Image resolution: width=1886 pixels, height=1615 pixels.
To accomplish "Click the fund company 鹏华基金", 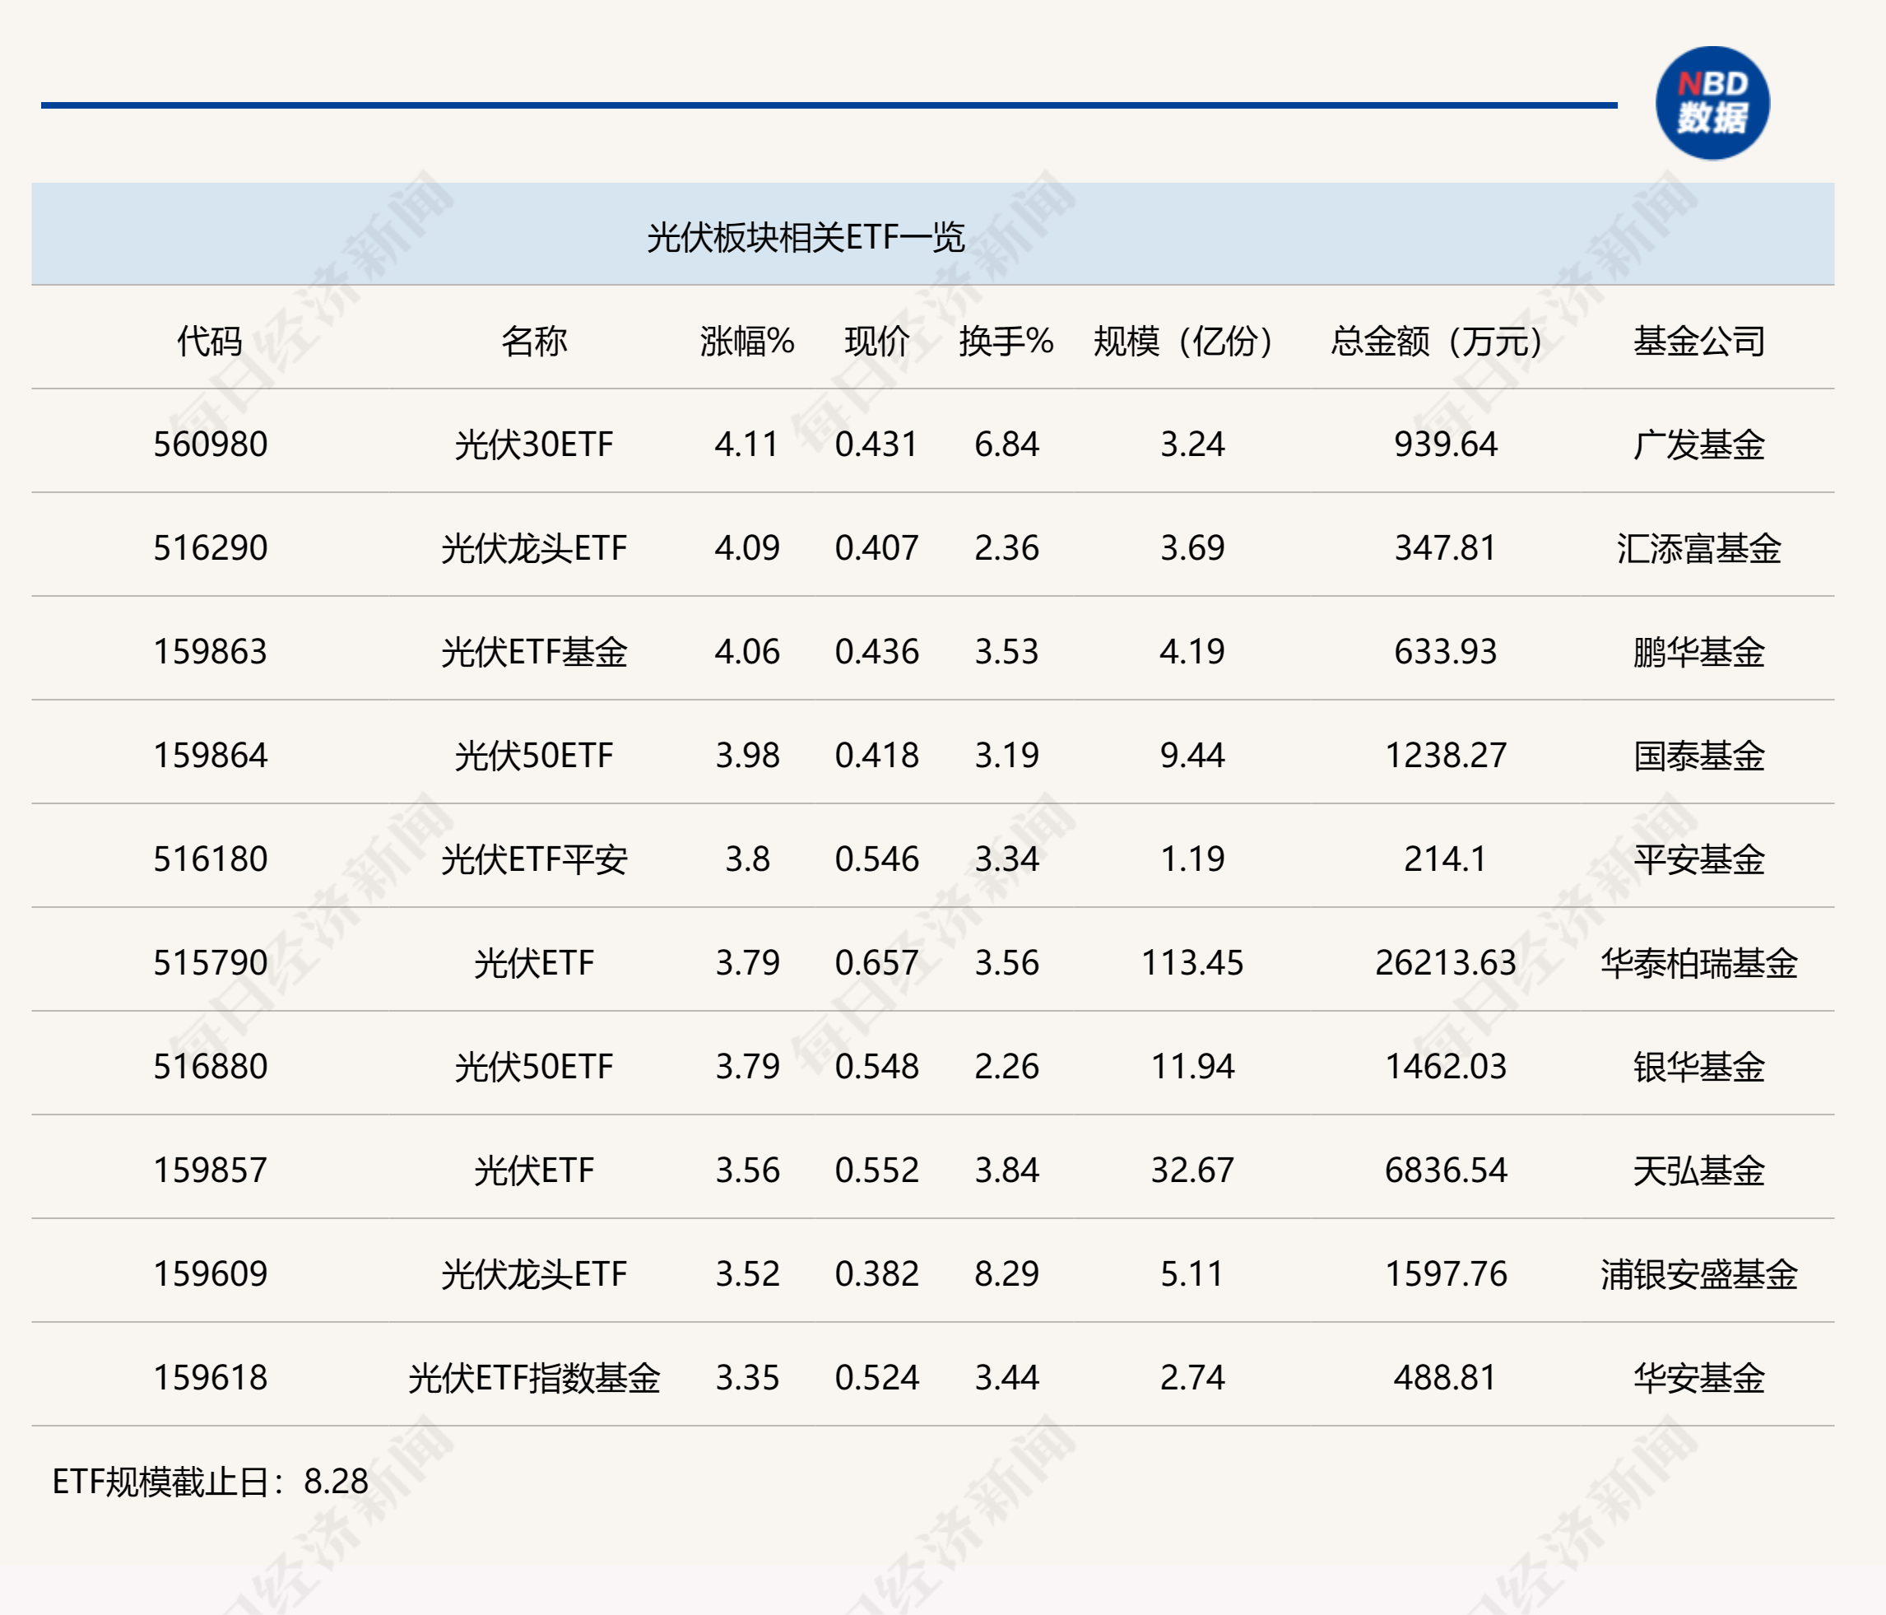I will coord(1698,652).
